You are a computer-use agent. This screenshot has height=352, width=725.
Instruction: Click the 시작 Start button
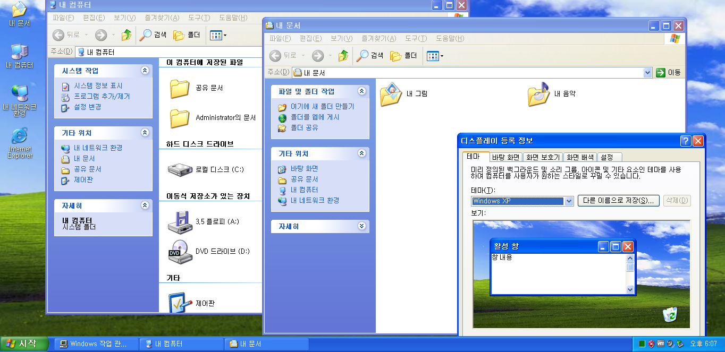point(23,344)
